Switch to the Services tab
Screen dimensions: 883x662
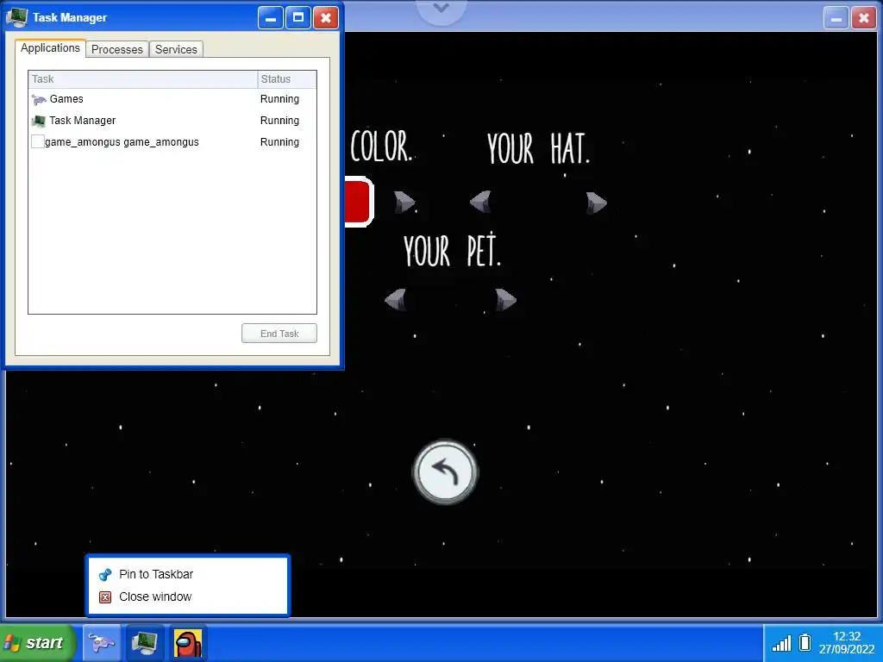pyautogui.click(x=176, y=49)
